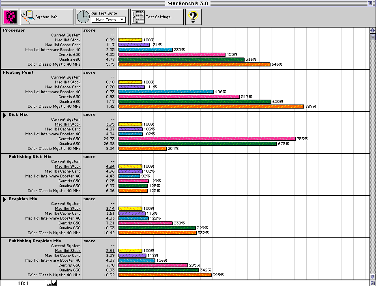Click Centris 650 in Disk Mix section
This screenshot has width=376, height=286.
point(69,139)
